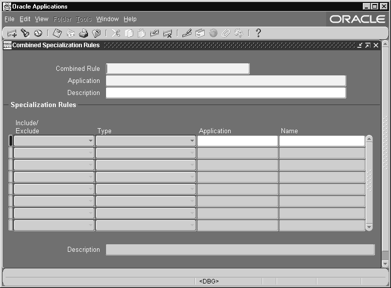The image size is (391, 288).
Task: Select the second row record indicator
Action: coord(11,153)
